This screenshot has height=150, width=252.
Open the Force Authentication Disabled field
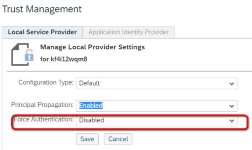point(157,120)
